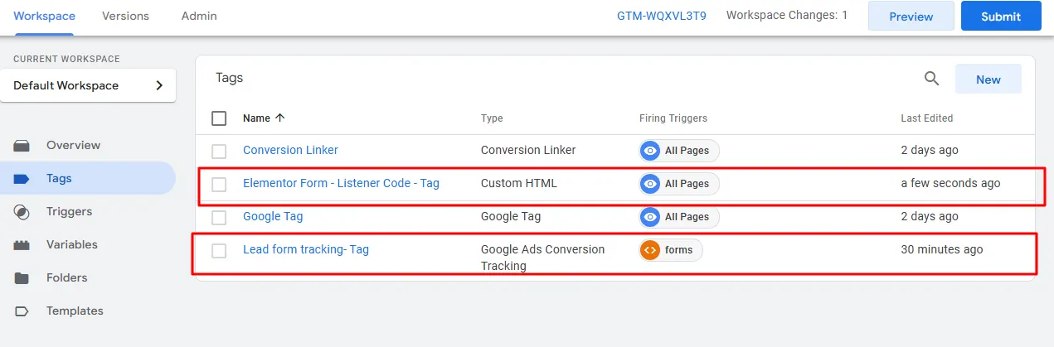Switch to the Versions tab
Image resolution: width=1054 pixels, height=347 pixels.
pos(125,16)
